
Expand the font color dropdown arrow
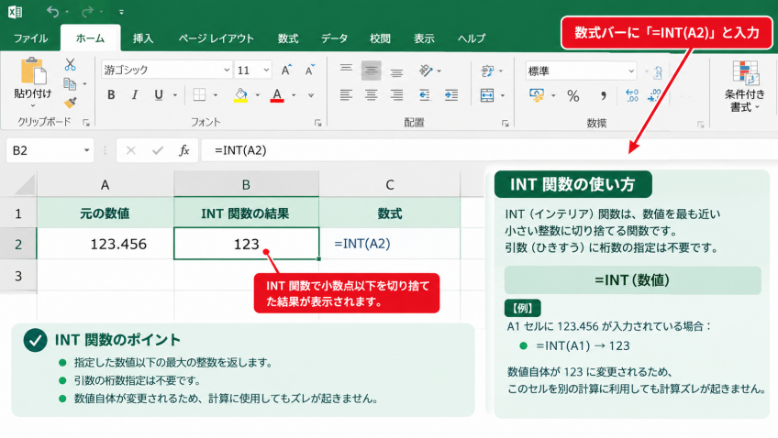294,95
